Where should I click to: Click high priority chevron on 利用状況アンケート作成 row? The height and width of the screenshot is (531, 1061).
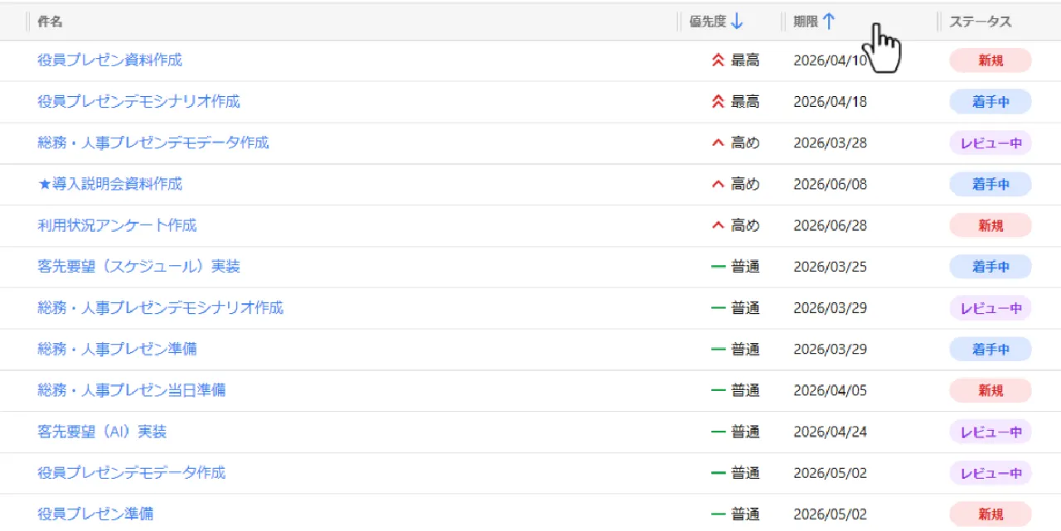[x=718, y=225]
